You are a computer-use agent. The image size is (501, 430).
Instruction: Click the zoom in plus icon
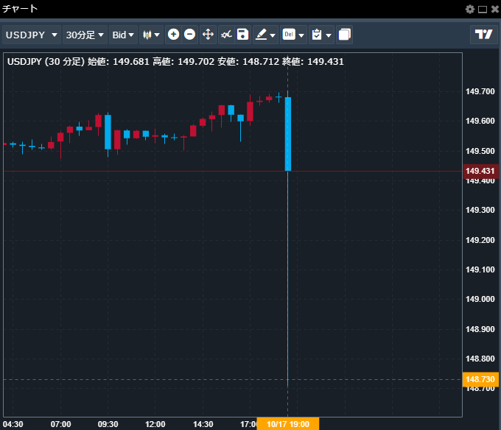tap(173, 35)
